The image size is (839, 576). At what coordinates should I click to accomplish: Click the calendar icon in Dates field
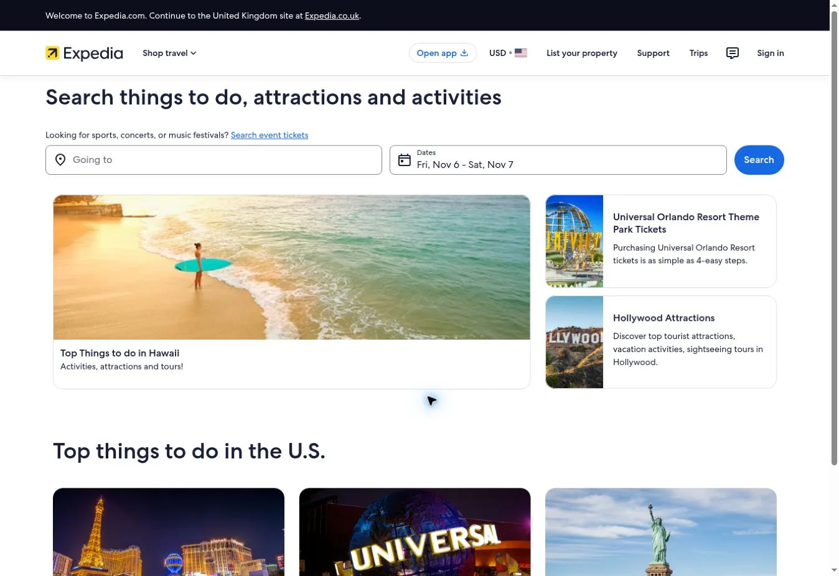405,160
